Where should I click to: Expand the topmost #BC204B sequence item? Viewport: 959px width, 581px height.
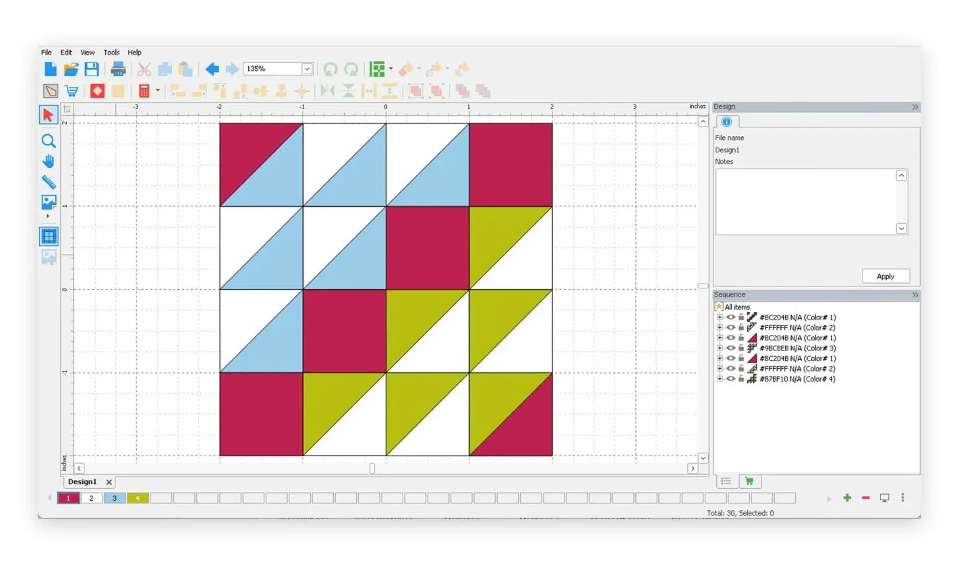click(720, 317)
